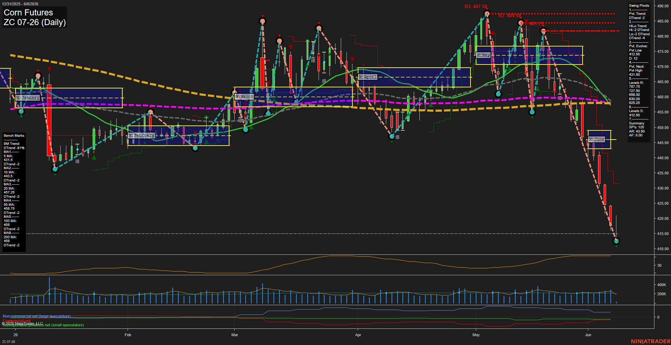
Task: Click the SP's: 120 summary value
Action: coord(636,127)
